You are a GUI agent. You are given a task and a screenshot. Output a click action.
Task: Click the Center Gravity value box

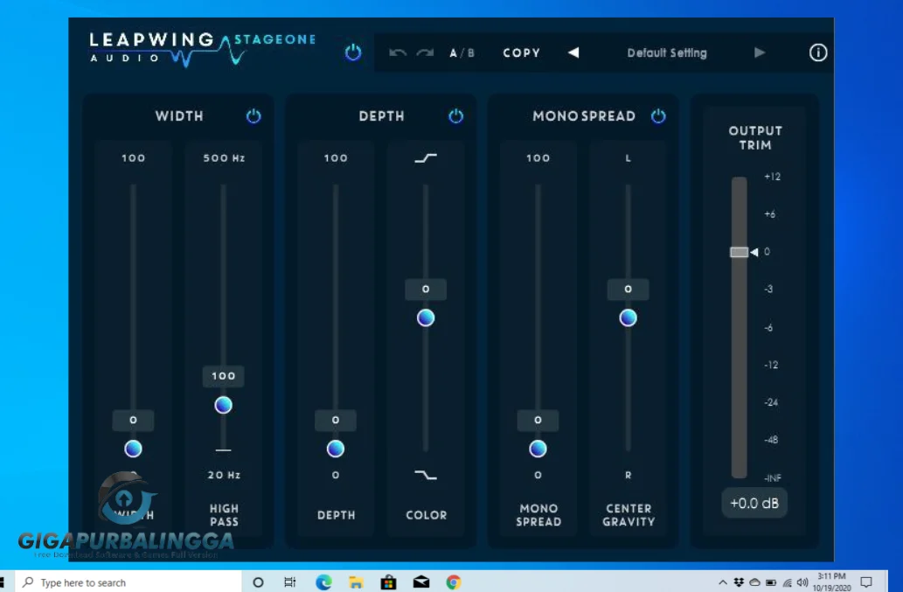629,289
